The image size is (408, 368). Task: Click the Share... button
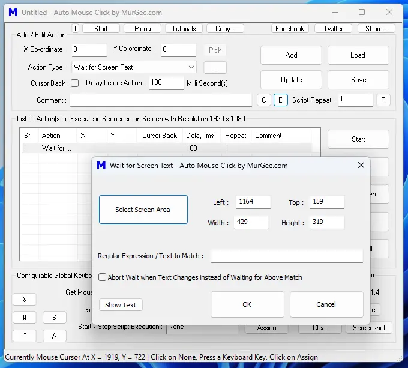point(376,28)
